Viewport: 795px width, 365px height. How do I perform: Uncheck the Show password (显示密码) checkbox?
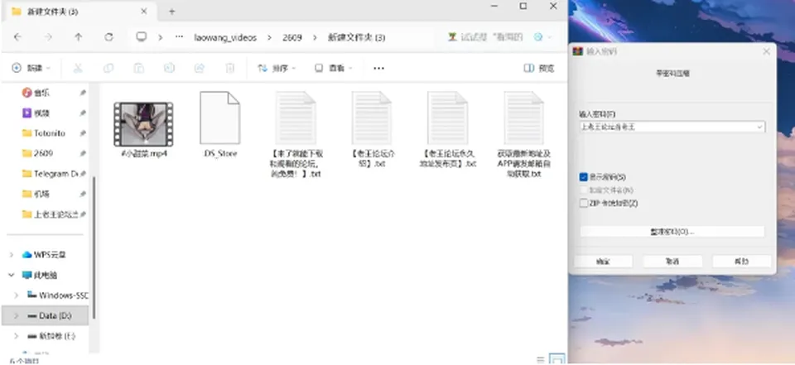click(583, 177)
